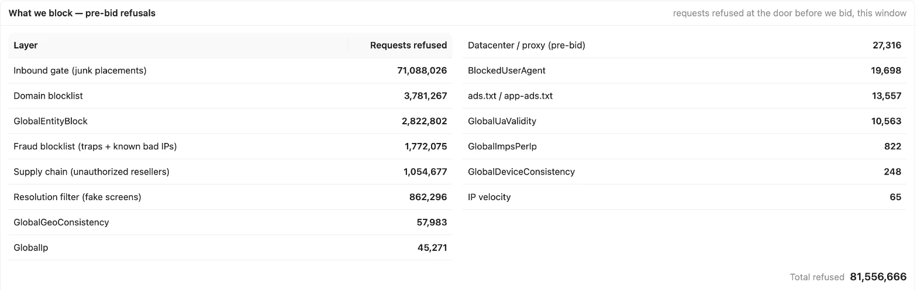Click the value 71,088,026
917x290 pixels.
pyautogui.click(x=422, y=71)
